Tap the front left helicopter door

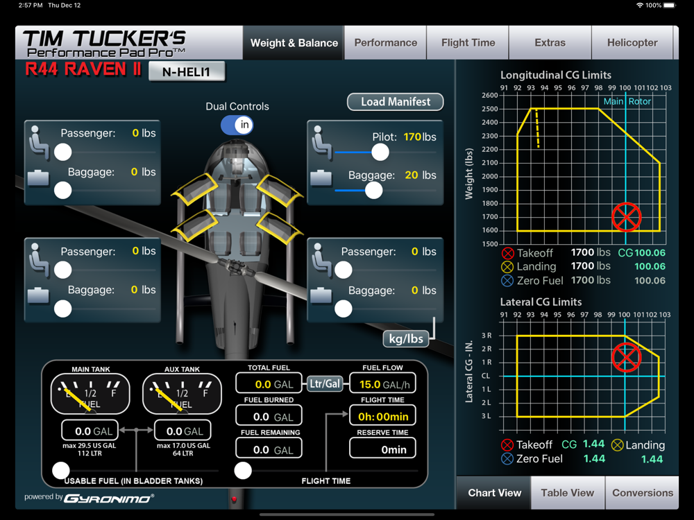click(x=194, y=189)
